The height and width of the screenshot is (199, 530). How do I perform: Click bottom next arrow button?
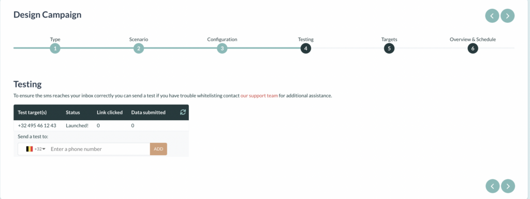tap(508, 186)
